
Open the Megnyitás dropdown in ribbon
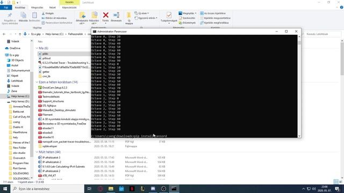pyautogui.click(x=188, y=13)
